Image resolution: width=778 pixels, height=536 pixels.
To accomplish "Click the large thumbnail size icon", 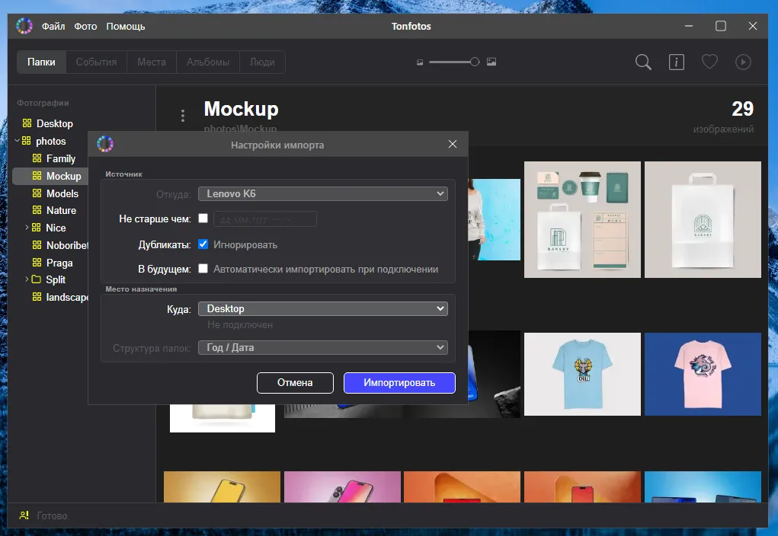I will click(x=491, y=62).
